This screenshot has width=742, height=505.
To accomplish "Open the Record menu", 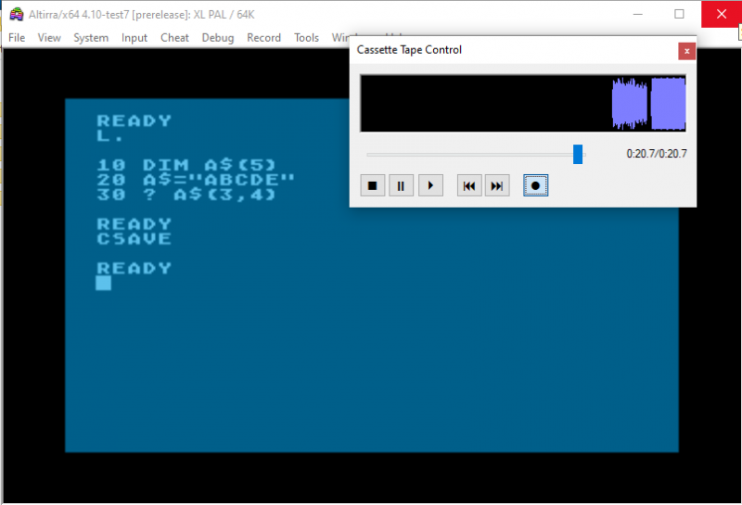I will pos(263,38).
